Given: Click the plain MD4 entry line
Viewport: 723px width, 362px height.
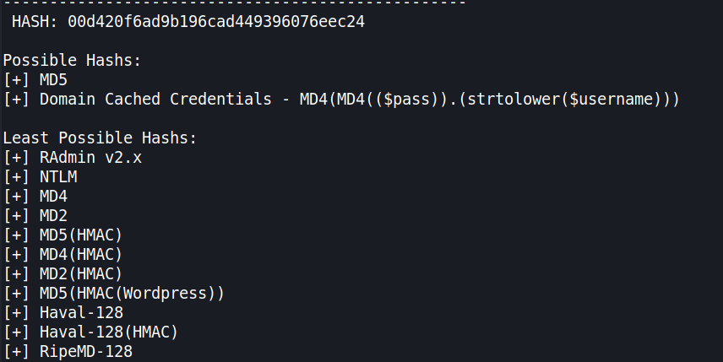Looking at the screenshot, I should 56,196.
